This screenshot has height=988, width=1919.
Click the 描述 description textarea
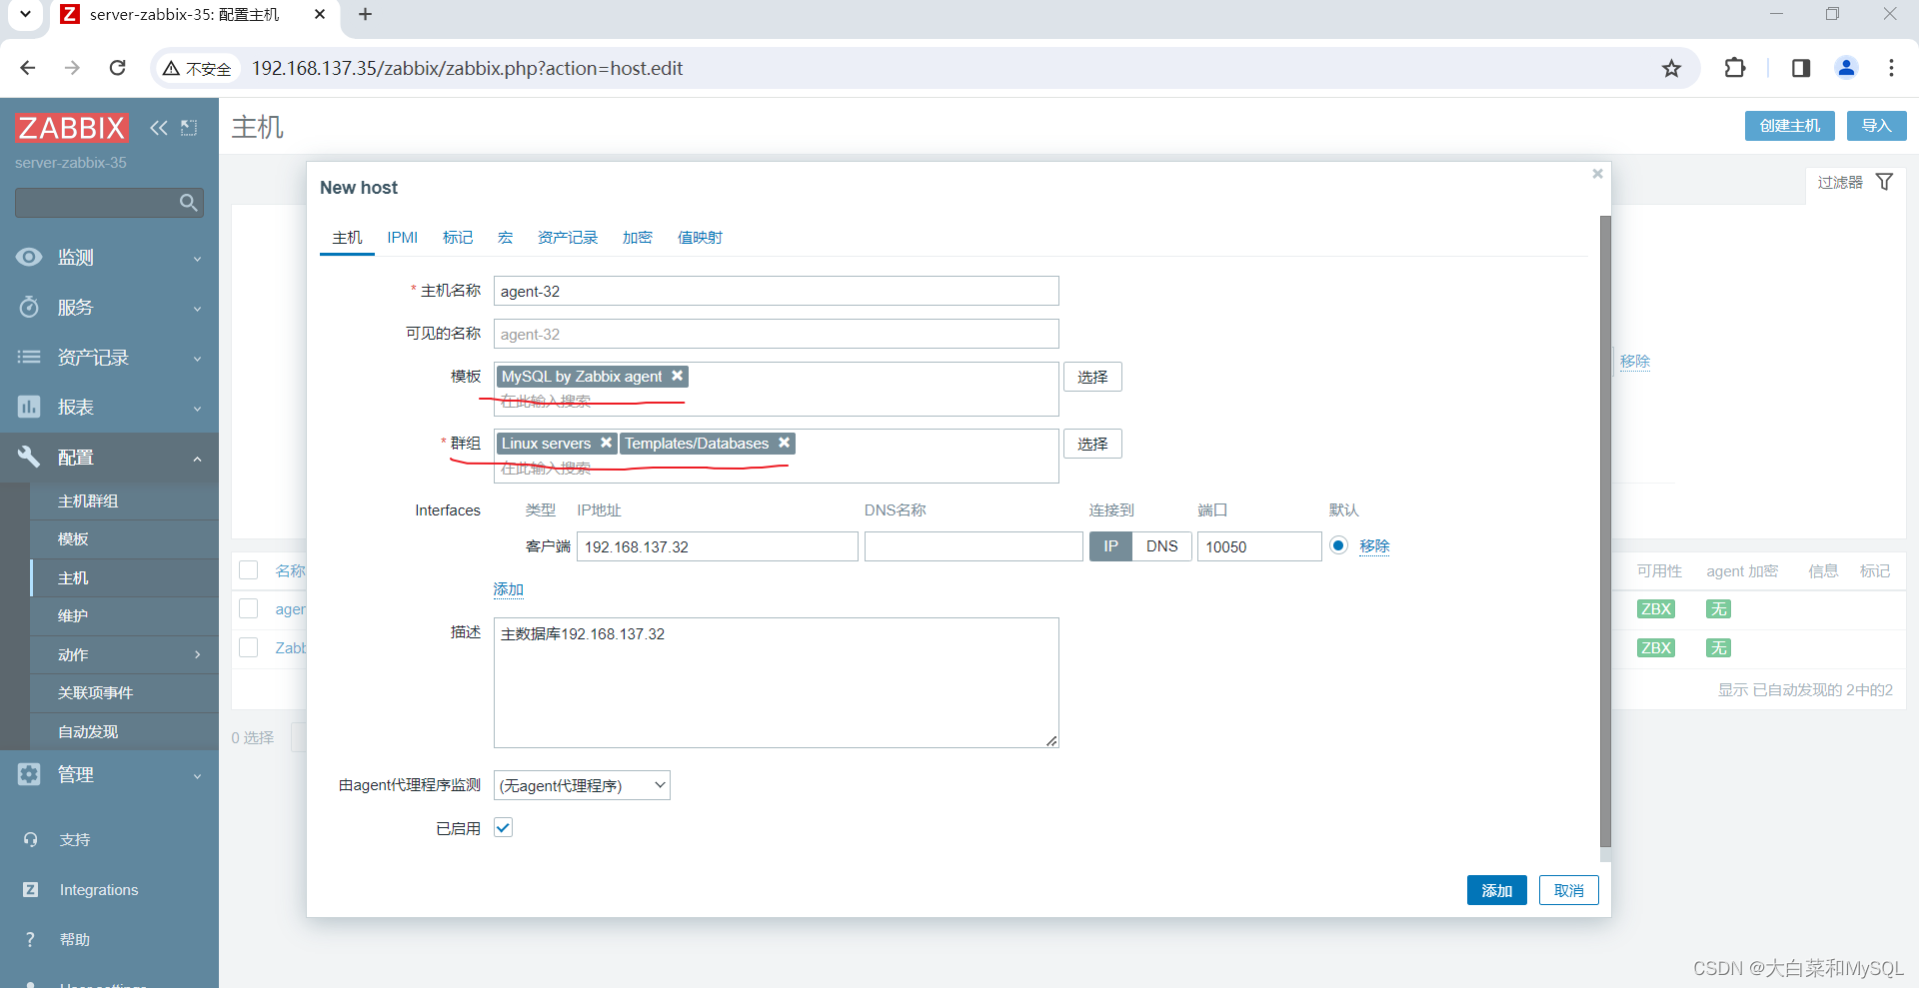(776, 682)
